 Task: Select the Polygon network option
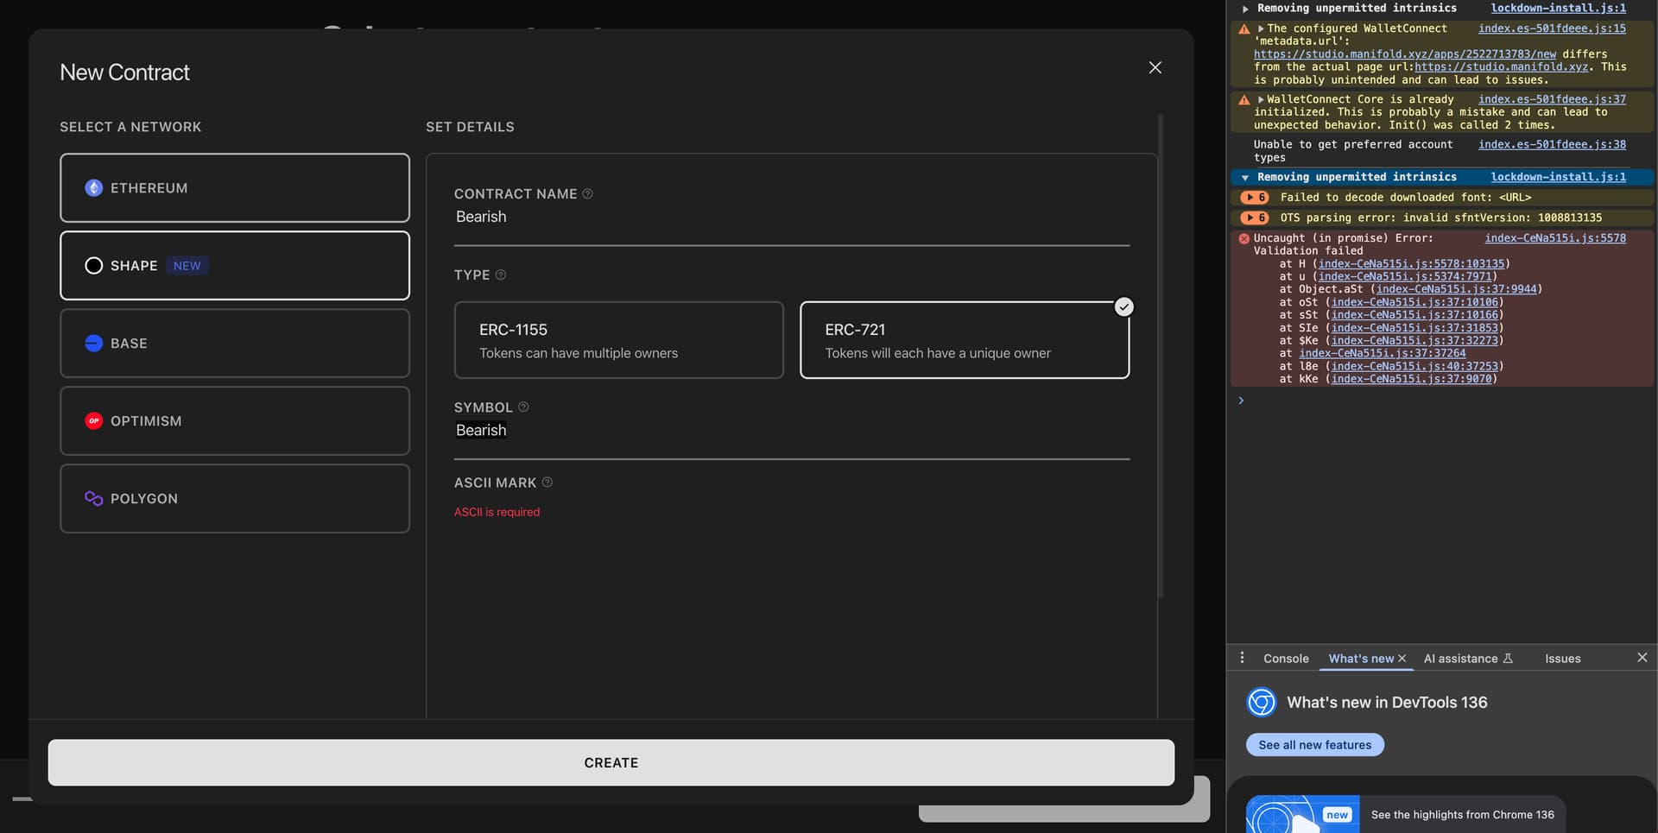click(235, 499)
